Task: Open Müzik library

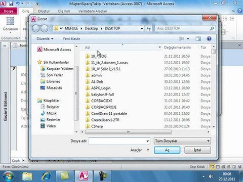Action: click(x=49, y=113)
